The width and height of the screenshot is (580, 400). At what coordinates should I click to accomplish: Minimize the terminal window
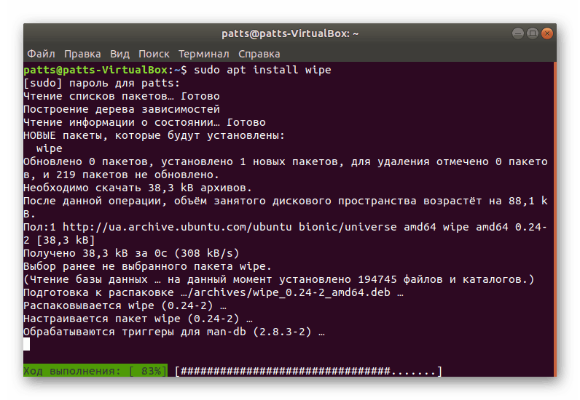[518, 33]
